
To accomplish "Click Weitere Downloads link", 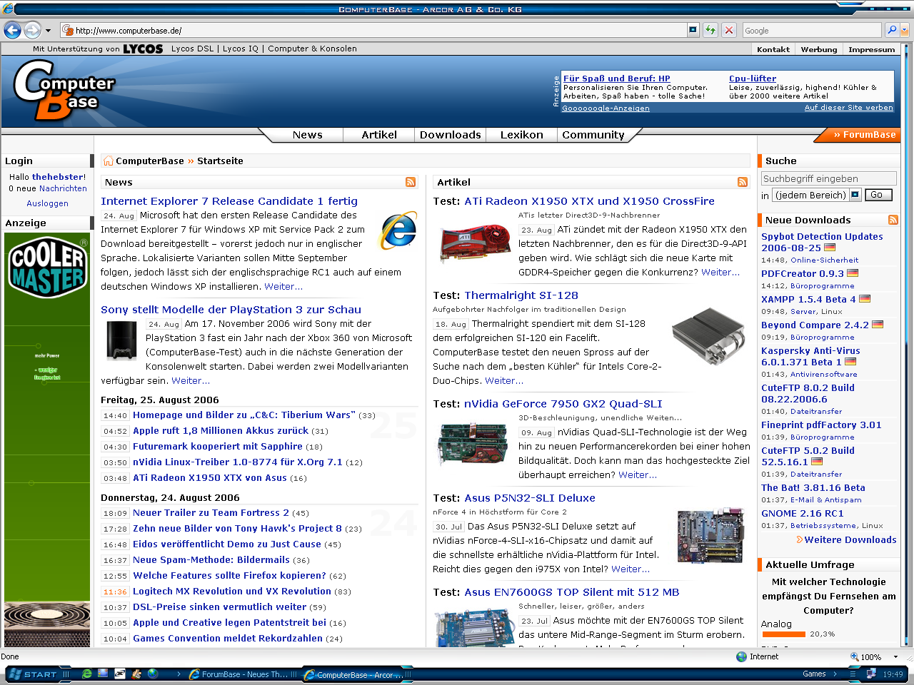I will click(850, 540).
